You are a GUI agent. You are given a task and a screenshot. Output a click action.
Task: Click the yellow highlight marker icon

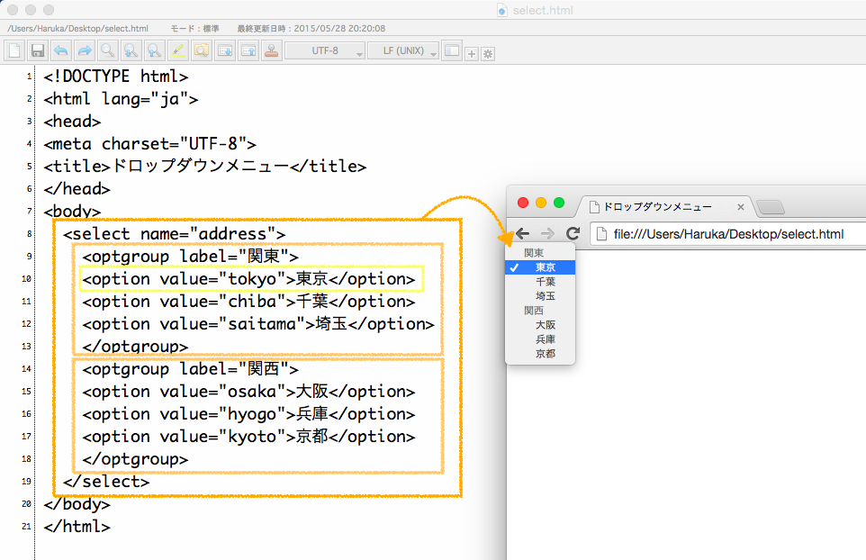pyautogui.click(x=178, y=50)
